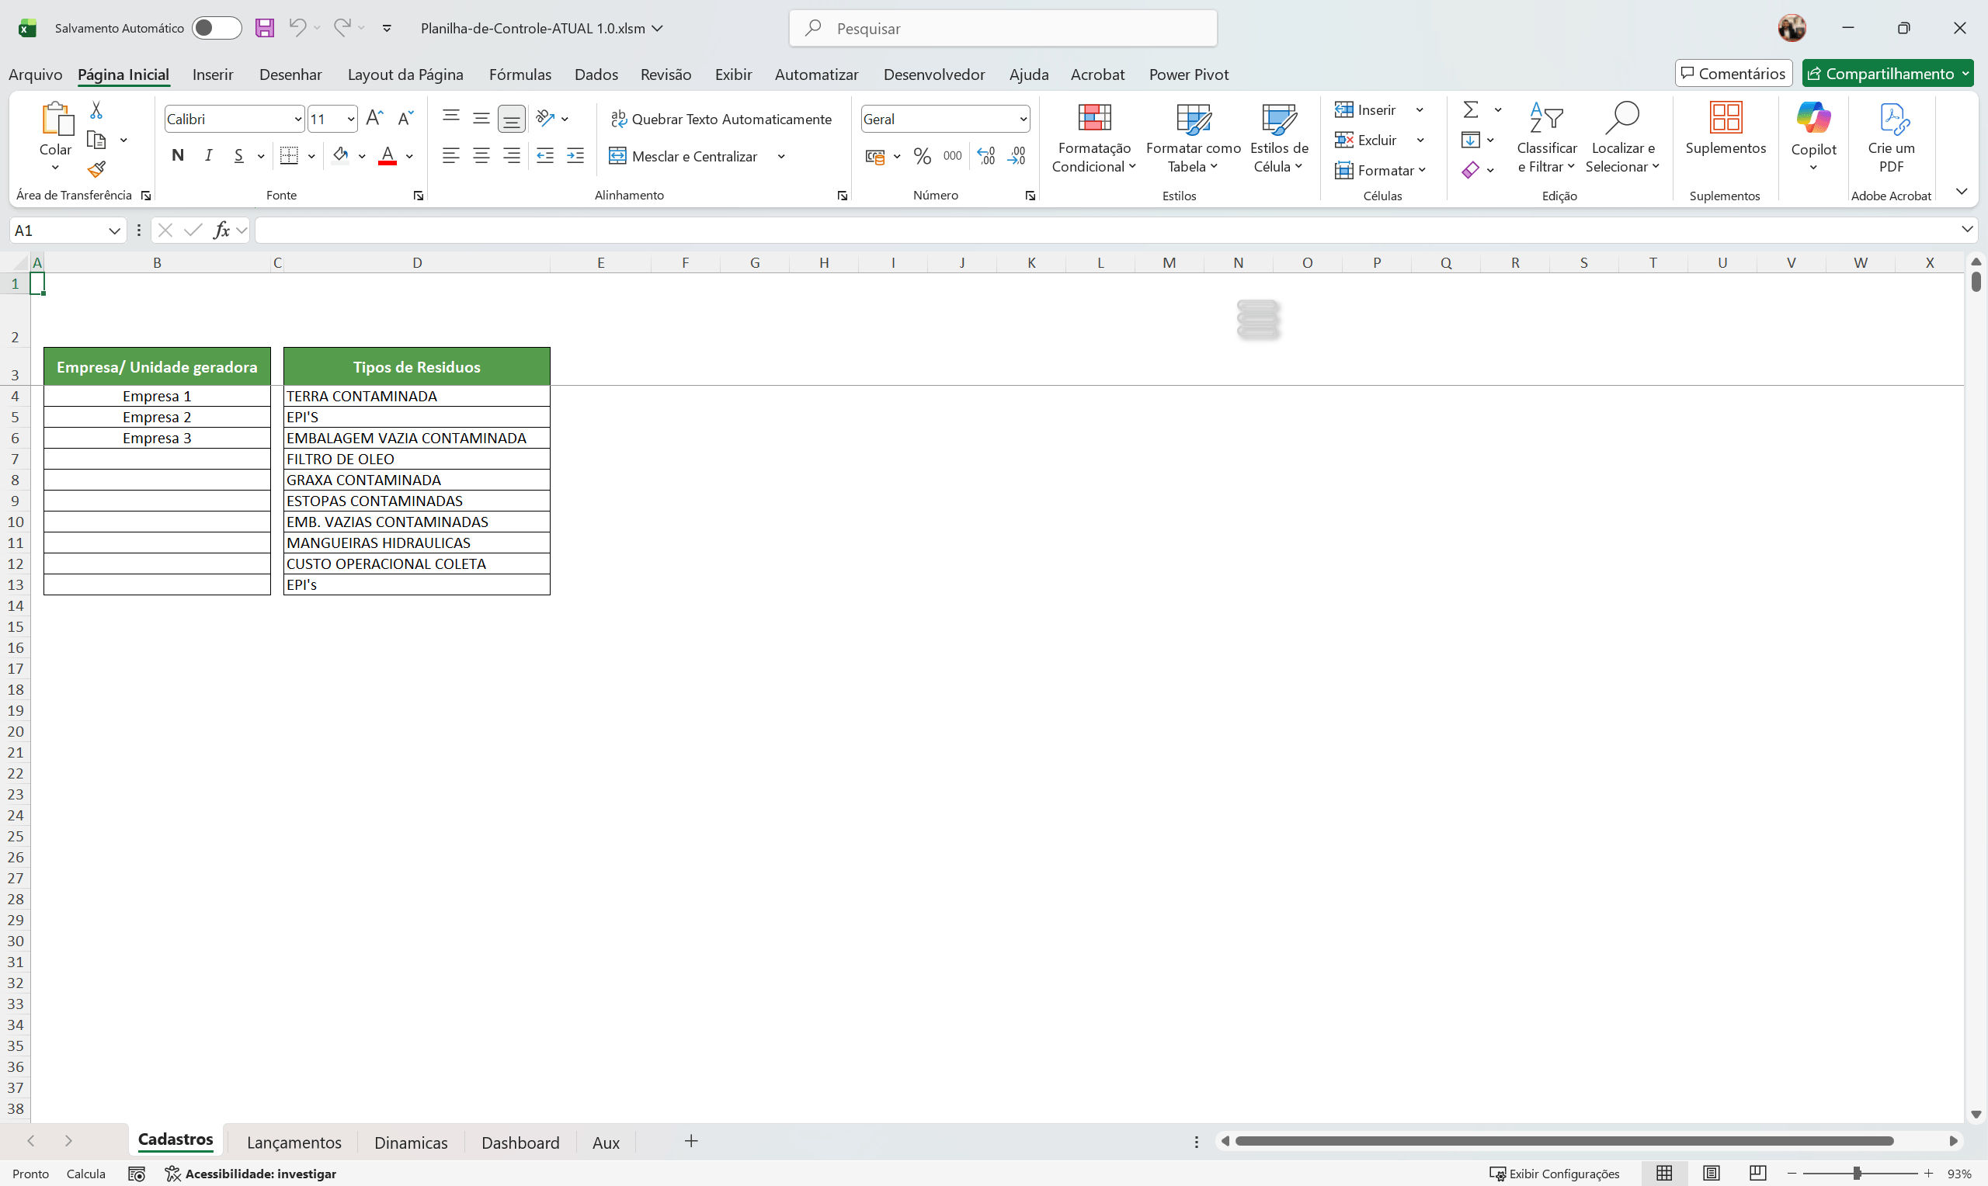
Task: Click the AutoSum sigma icon
Action: coord(1470,109)
